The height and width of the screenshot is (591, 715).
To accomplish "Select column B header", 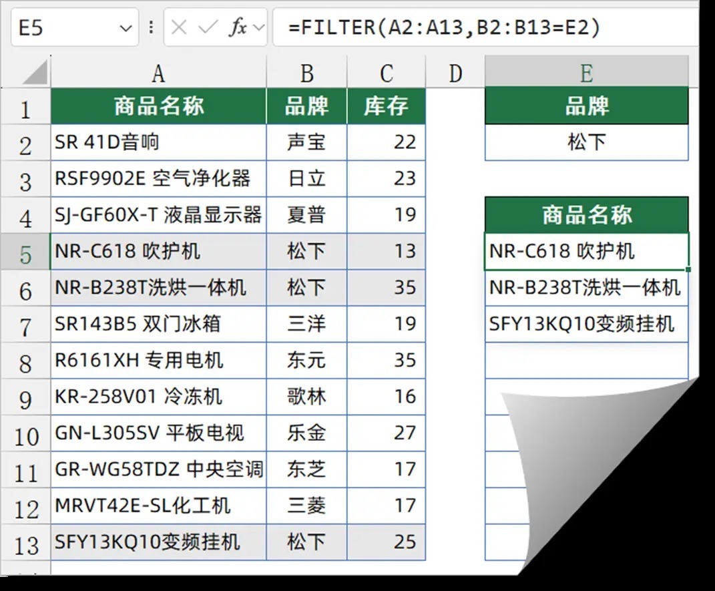I will tap(306, 72).
